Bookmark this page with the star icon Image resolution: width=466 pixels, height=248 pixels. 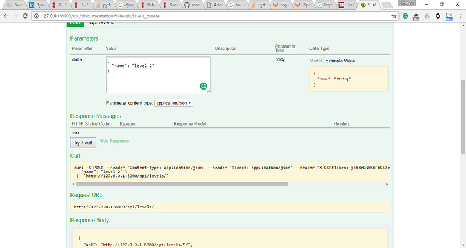394,16
